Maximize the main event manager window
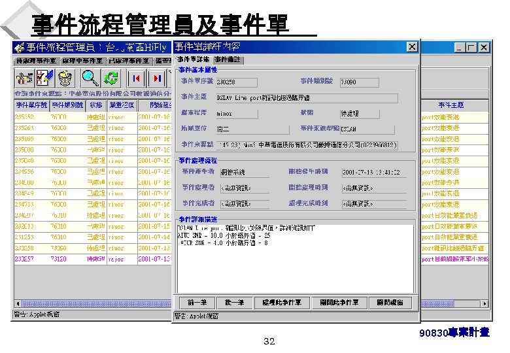510x353 pixels. 471,48
